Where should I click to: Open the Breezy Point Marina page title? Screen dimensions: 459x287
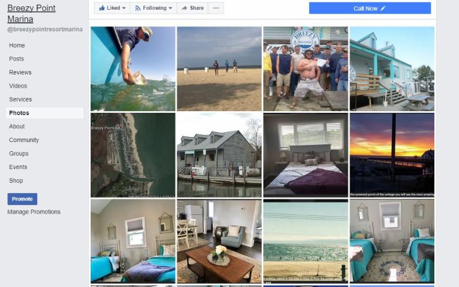32,13
